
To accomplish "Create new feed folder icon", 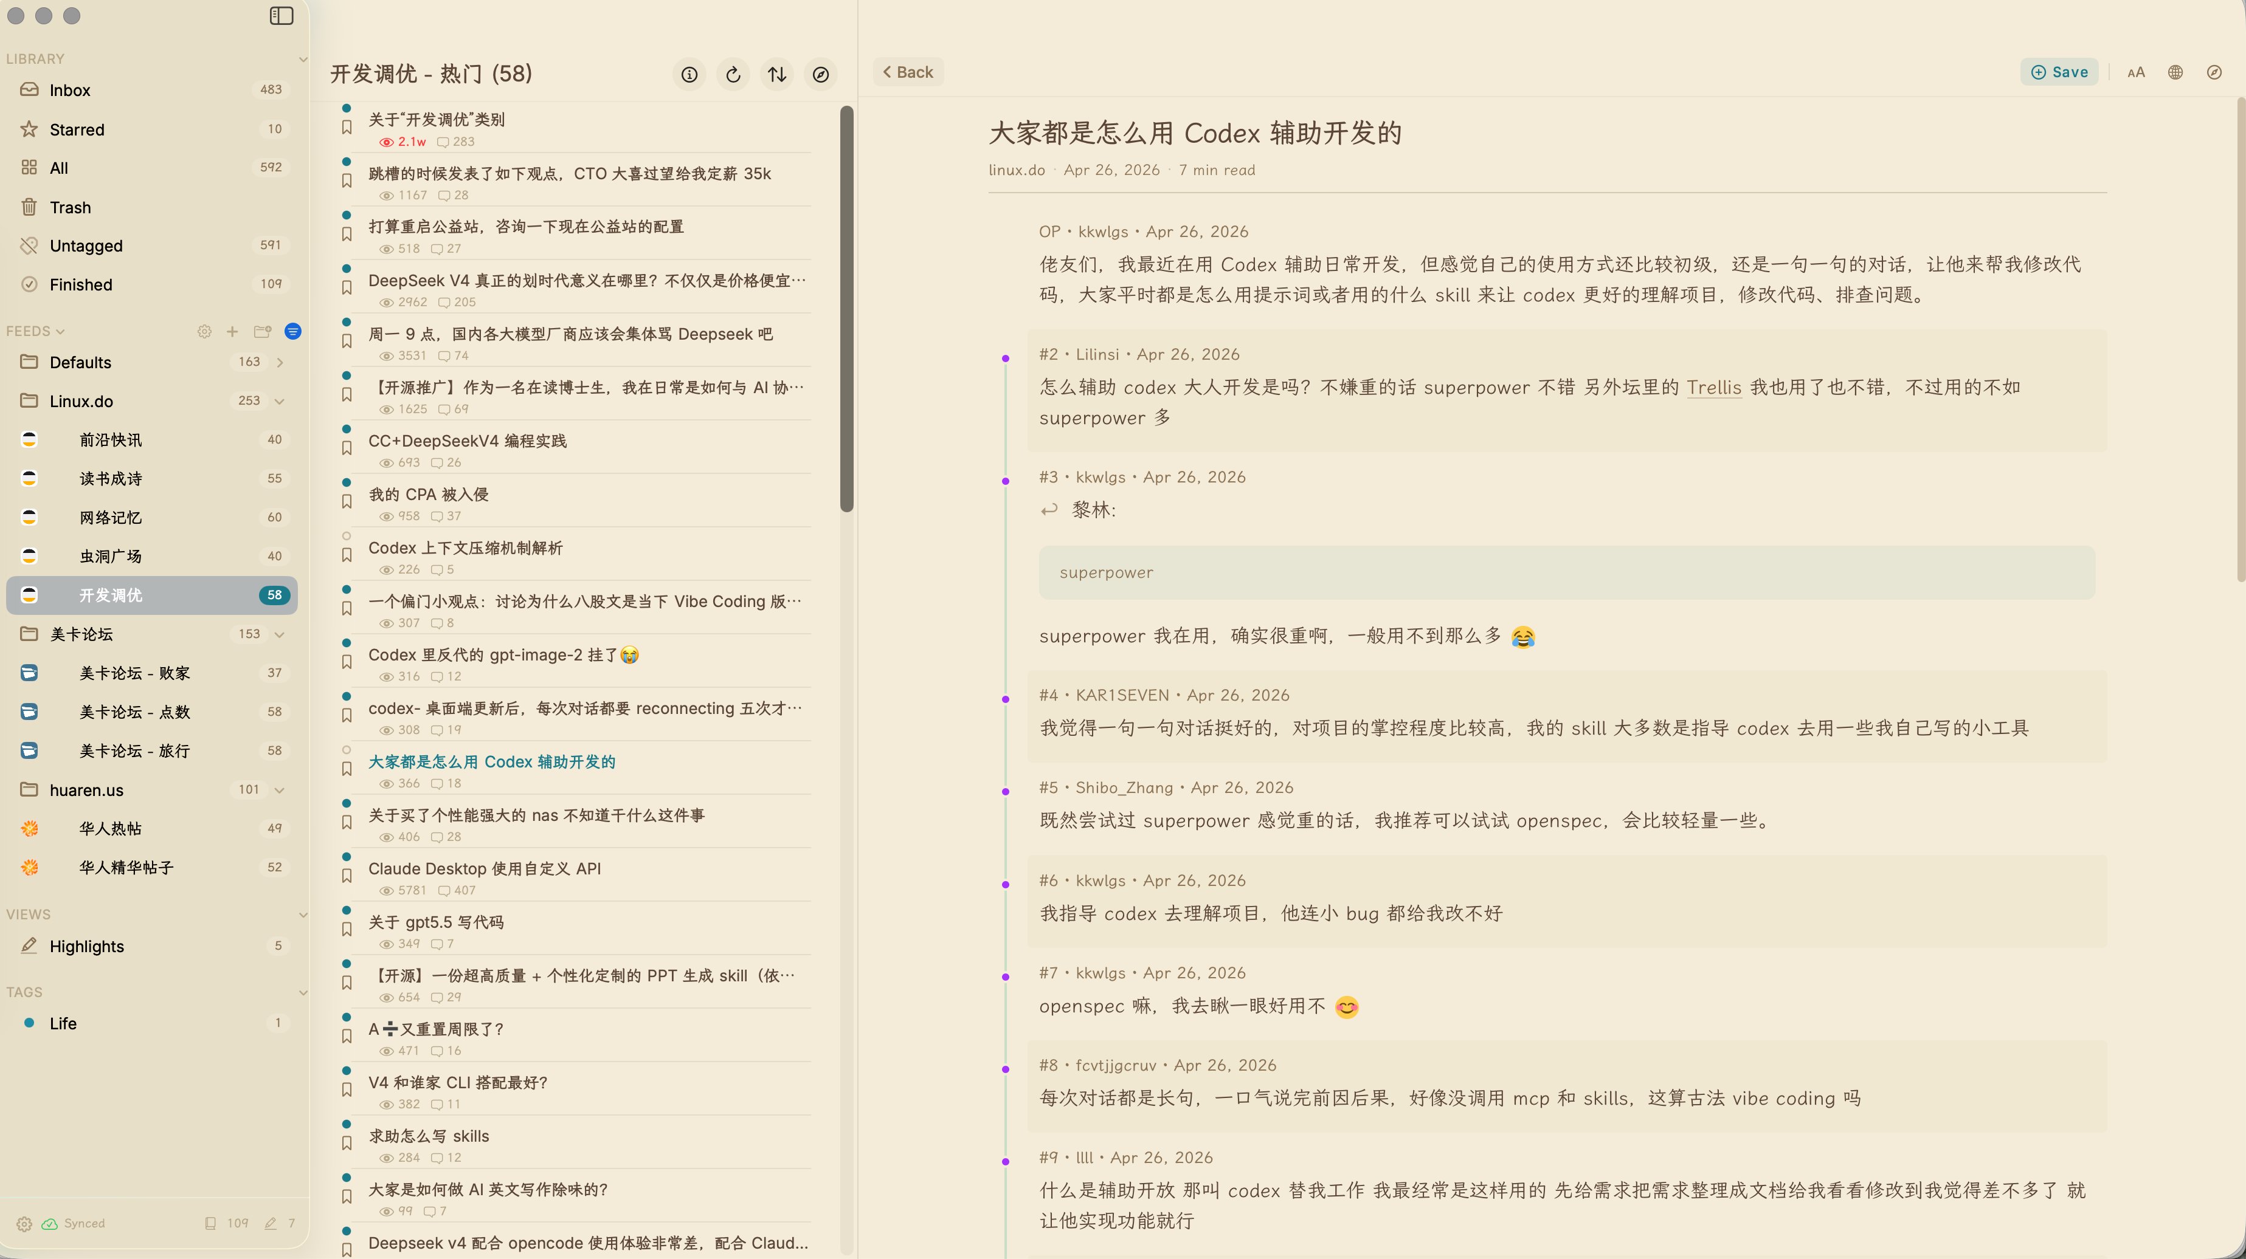I will tap(263, 331).
